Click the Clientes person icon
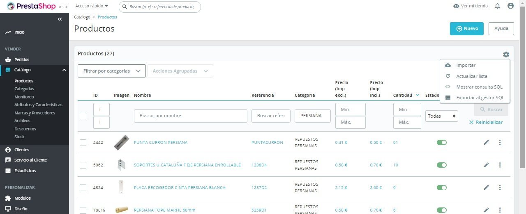Screen dimensions: 526x214 pyautogui.click(x=8, y=150)
